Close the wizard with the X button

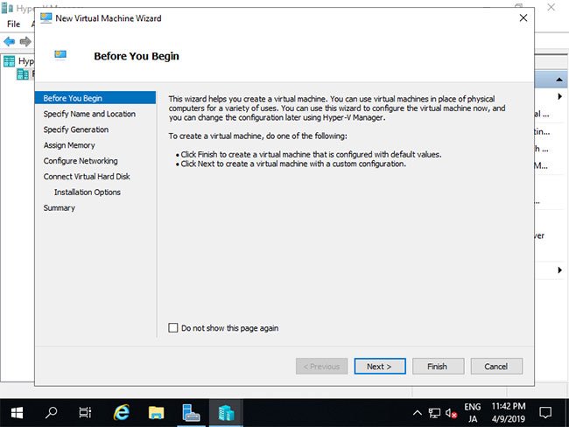pyautogui.click(x=523, y=17)
